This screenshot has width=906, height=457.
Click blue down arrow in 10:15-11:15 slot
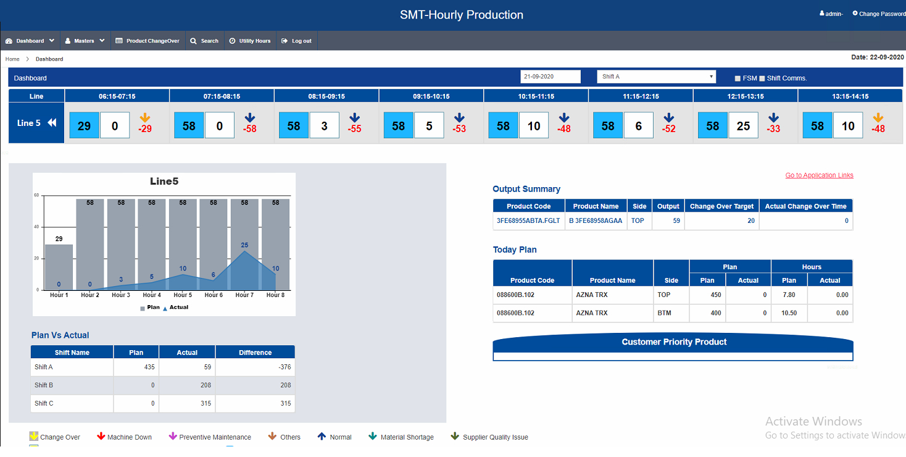click(564, 117)
